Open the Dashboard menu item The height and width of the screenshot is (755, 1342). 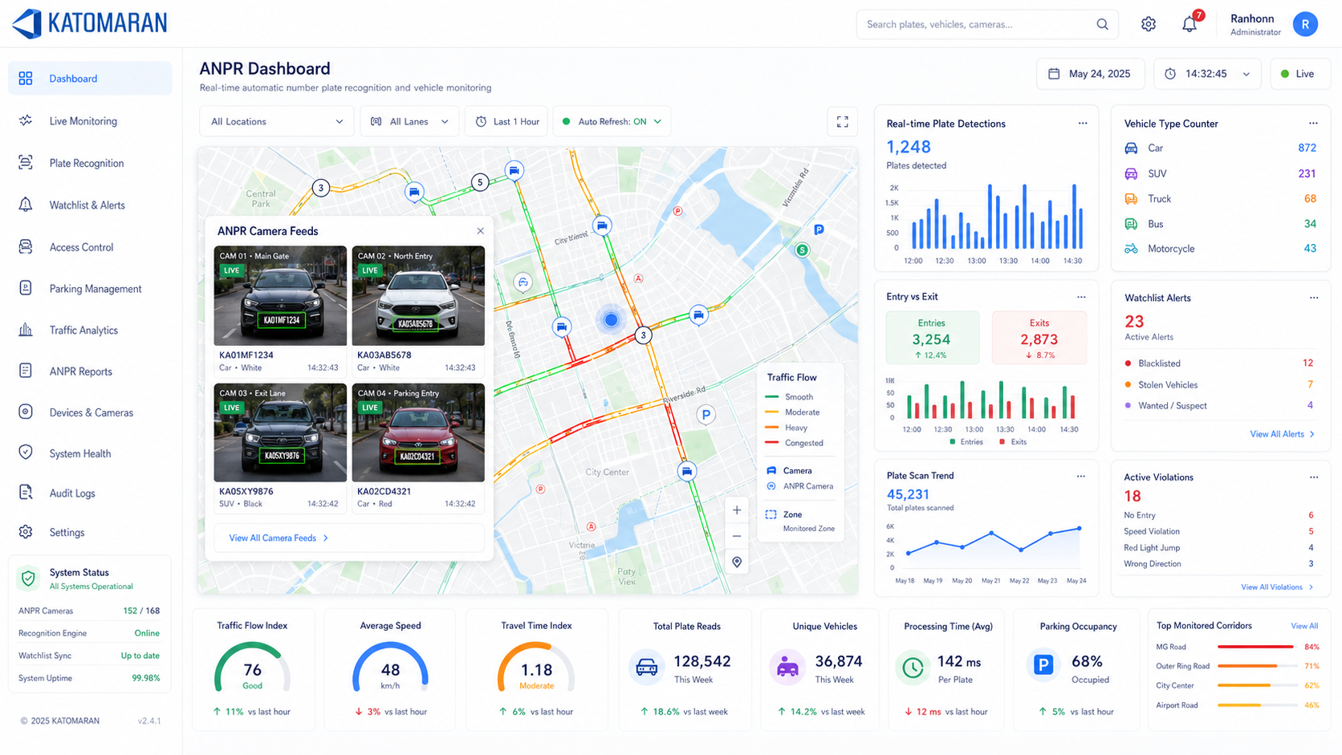(90, 79)
